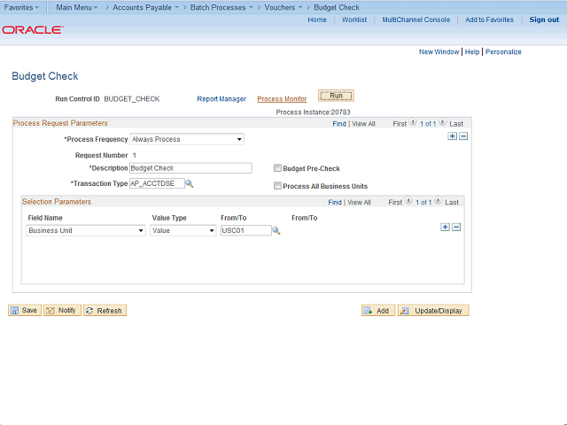Viewport: 567px width, 425px height.
Task: Click View All in Selection Parameters
Action: pos(359,203)
